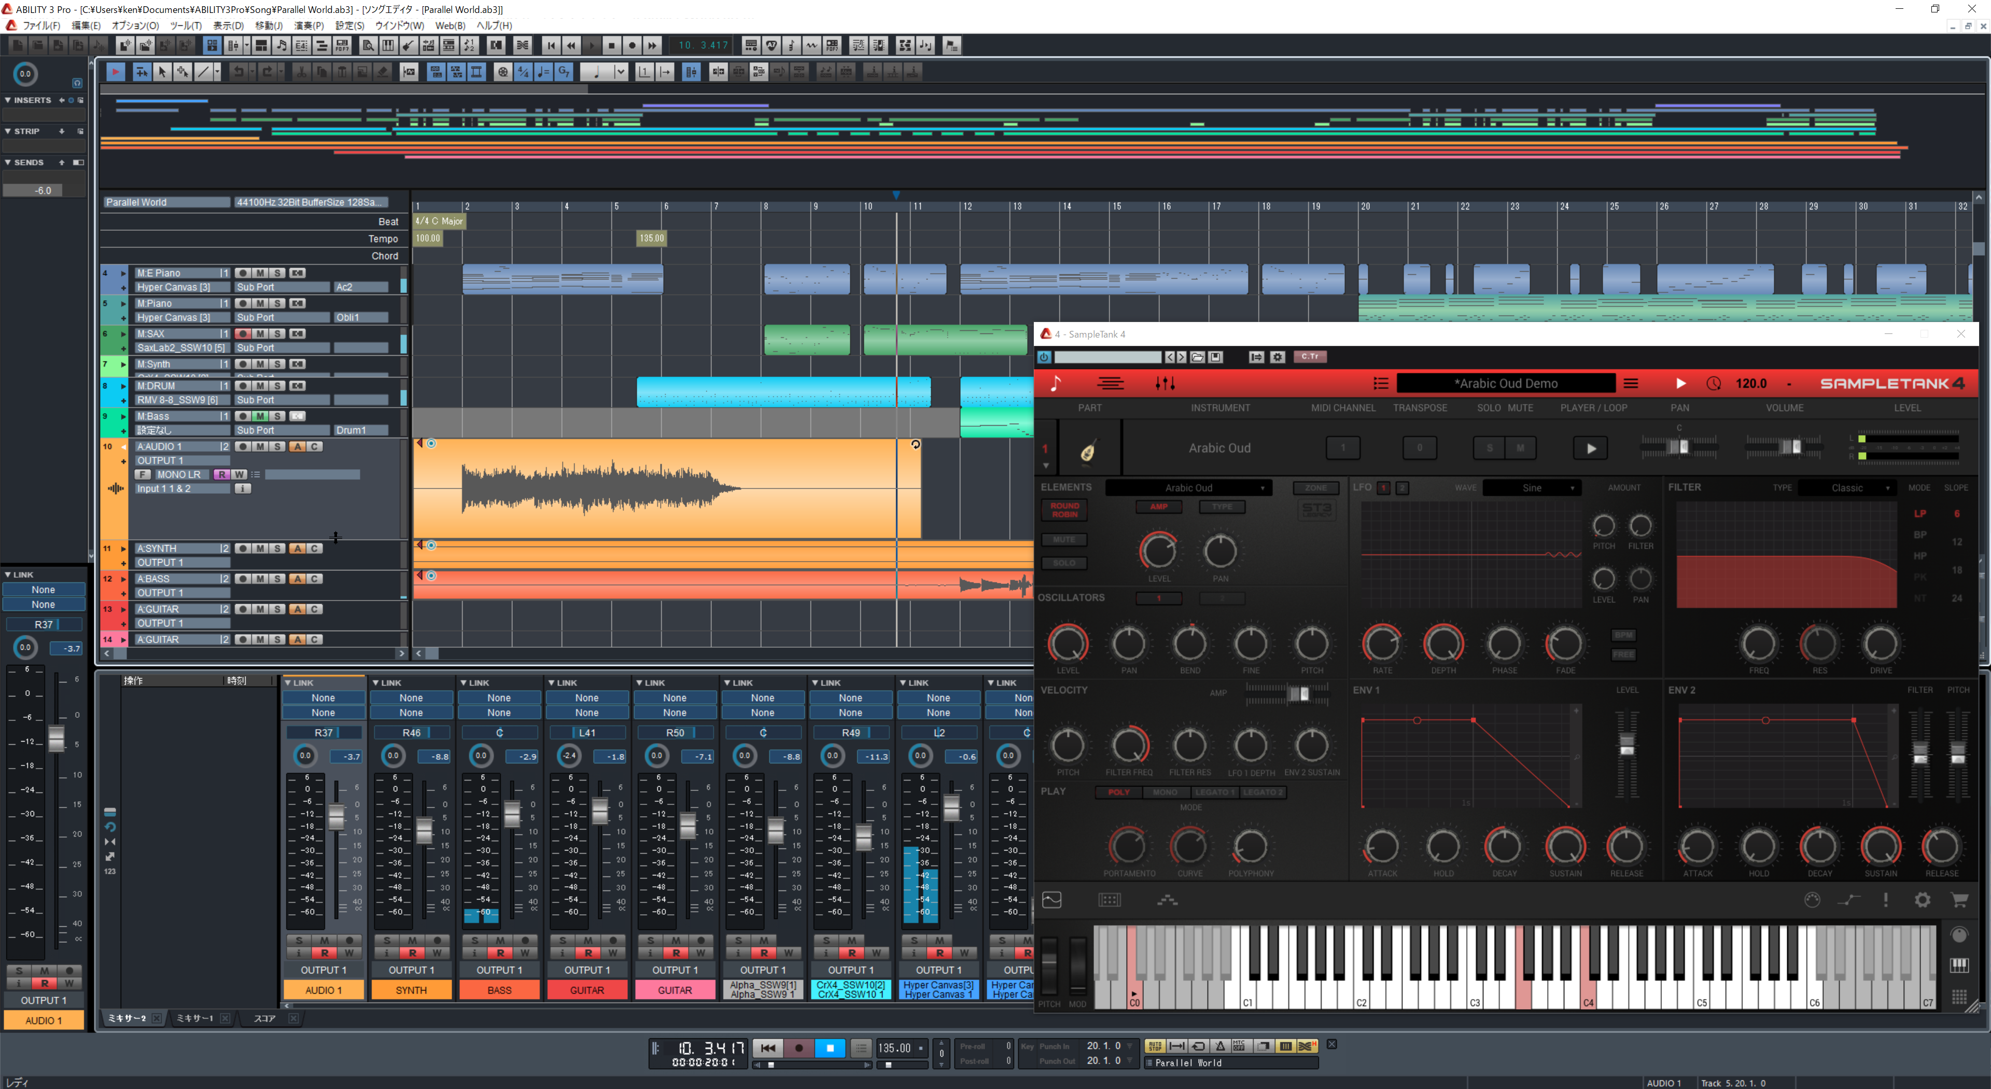
Task: Collapse the SENDS section
Action: click(8, 162)
